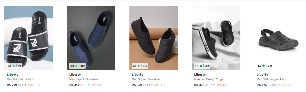
Task: Click Men Slip-On Sneakers title priced Rs. 347
Action: [84, 79]
